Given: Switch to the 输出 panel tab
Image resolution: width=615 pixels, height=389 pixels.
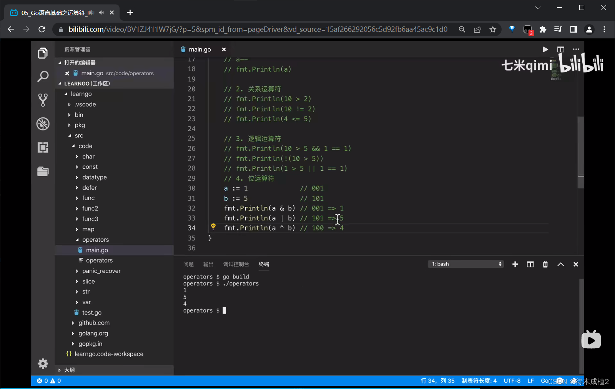Looking at the screenshot, I should pos(208,264).
